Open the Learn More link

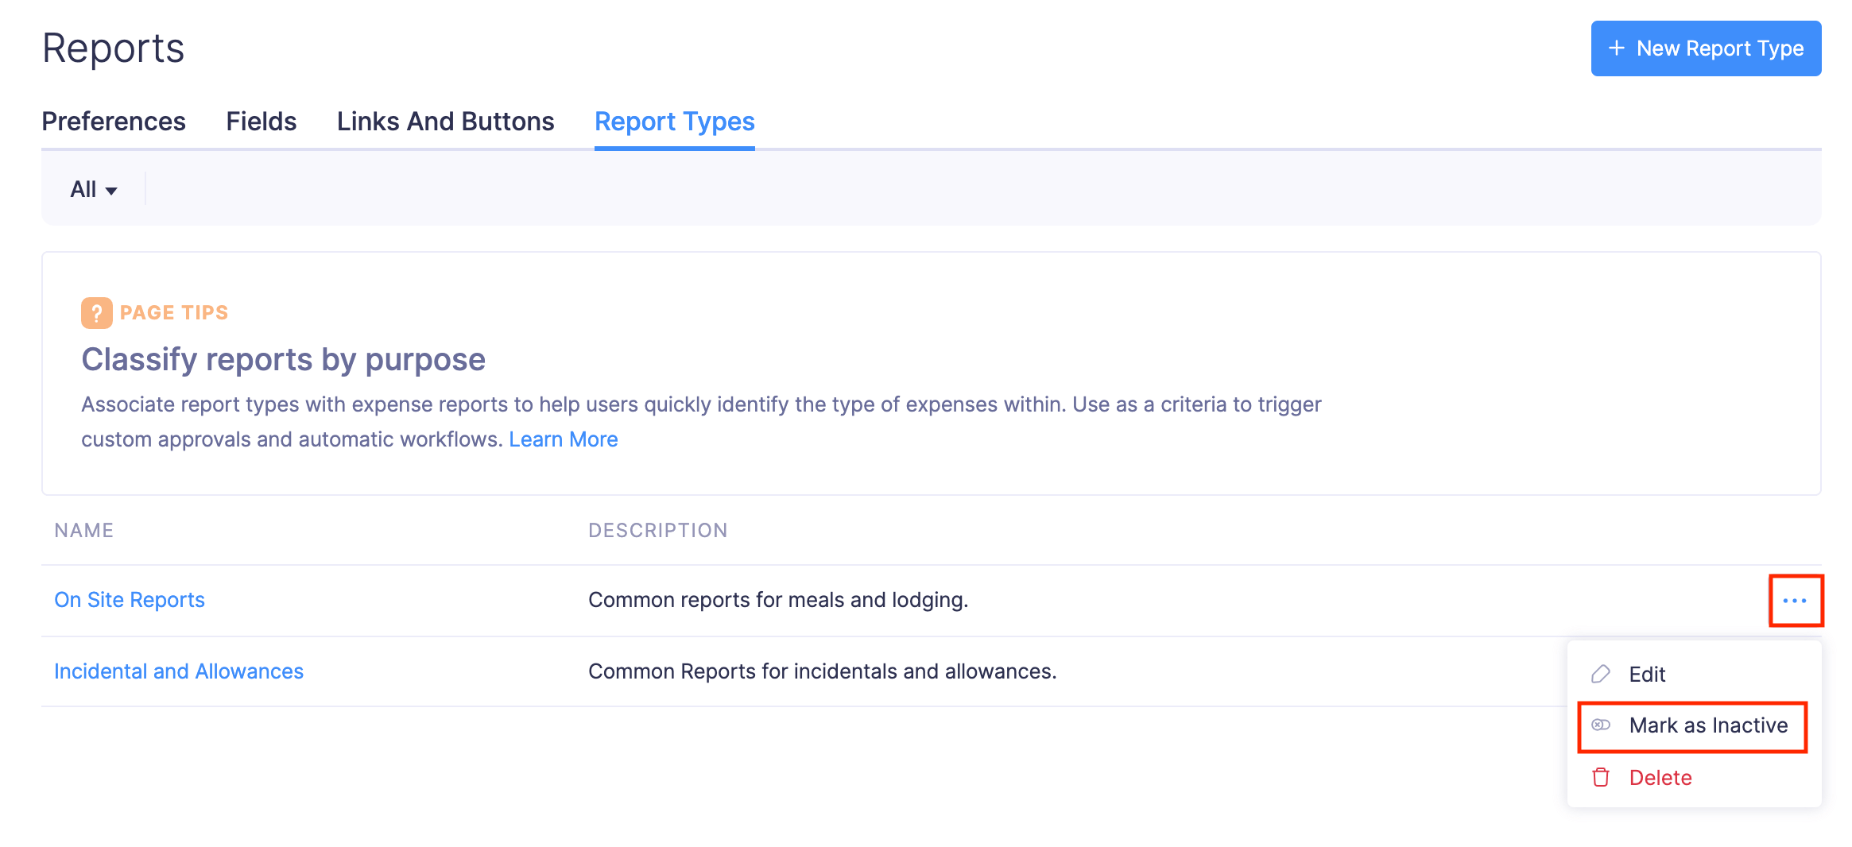click(564, 439)
